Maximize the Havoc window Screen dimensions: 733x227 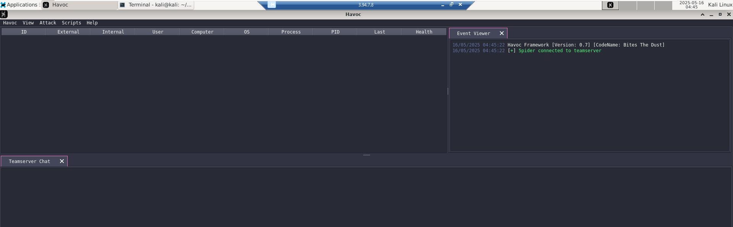coord(720,14)
